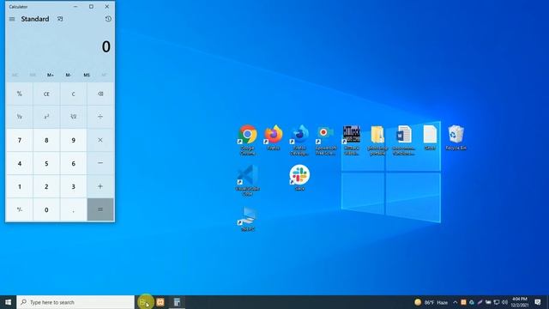The image size is (549, 309).
Task: Select the Slack desktop shortcut
Action: click(299, 178)
